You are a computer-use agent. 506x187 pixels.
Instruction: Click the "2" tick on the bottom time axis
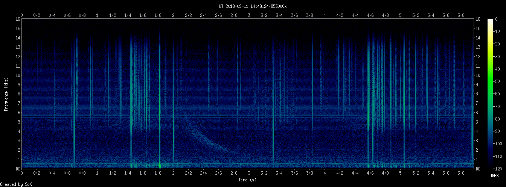pos(173,173)
